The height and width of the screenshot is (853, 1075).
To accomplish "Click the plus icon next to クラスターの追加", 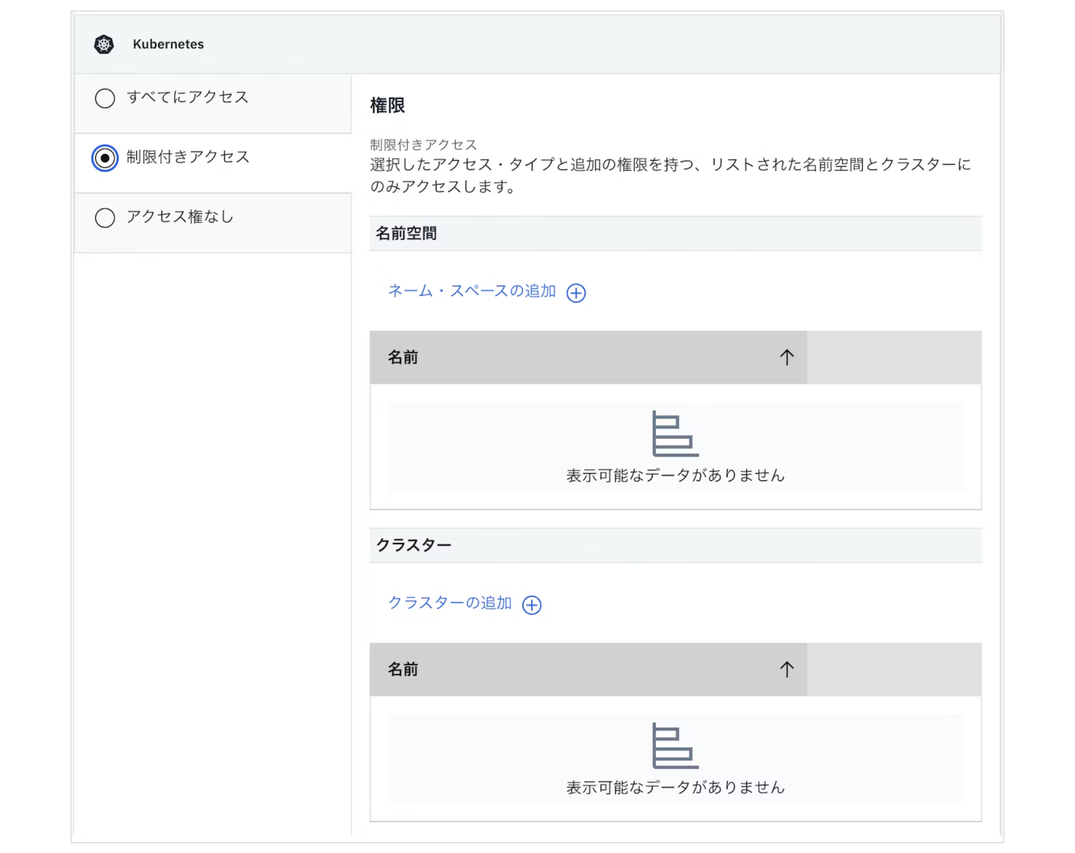I will click(531, 605).
